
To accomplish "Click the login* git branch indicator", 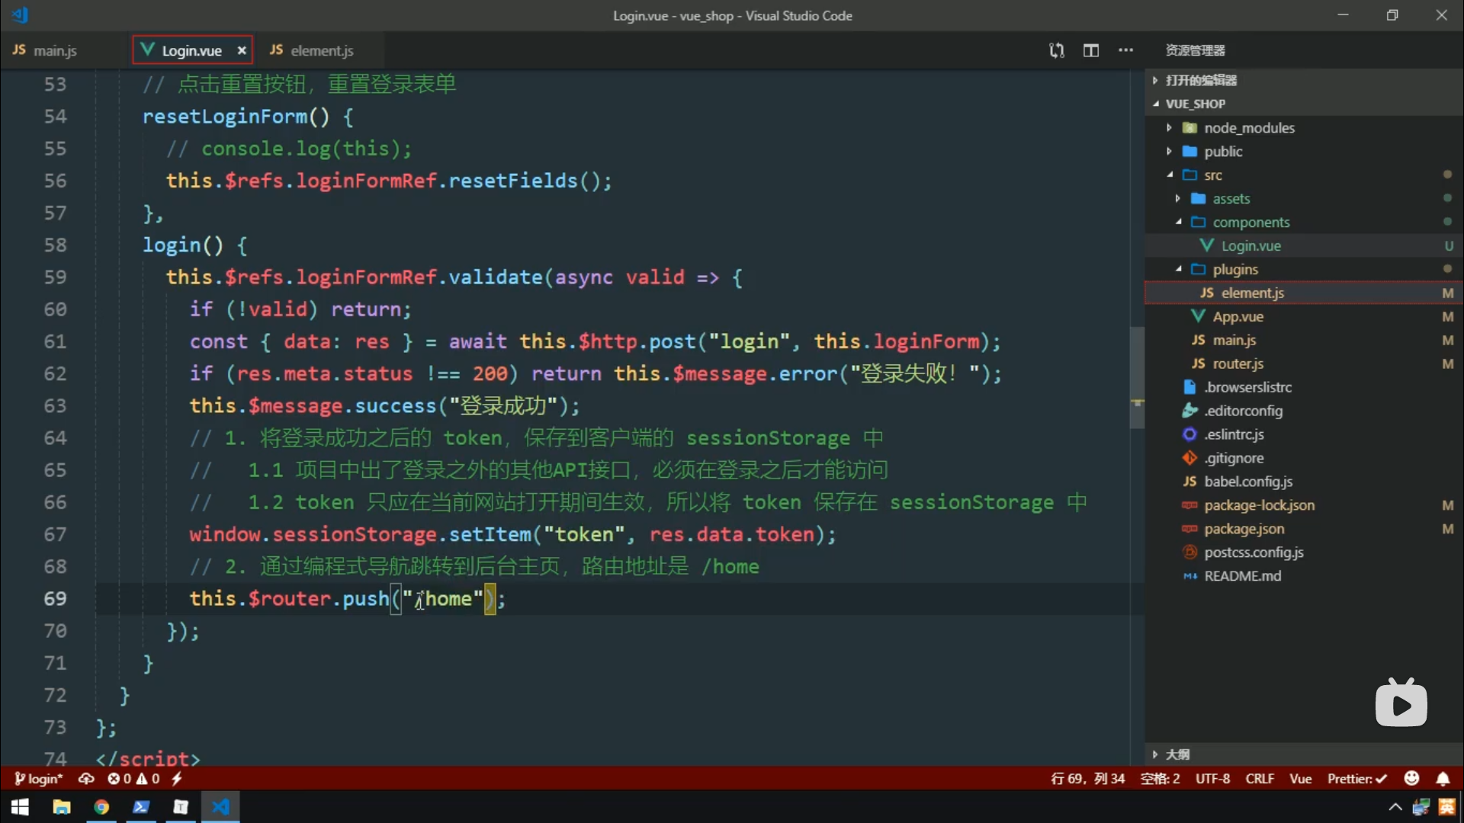I will click(38, 779).
